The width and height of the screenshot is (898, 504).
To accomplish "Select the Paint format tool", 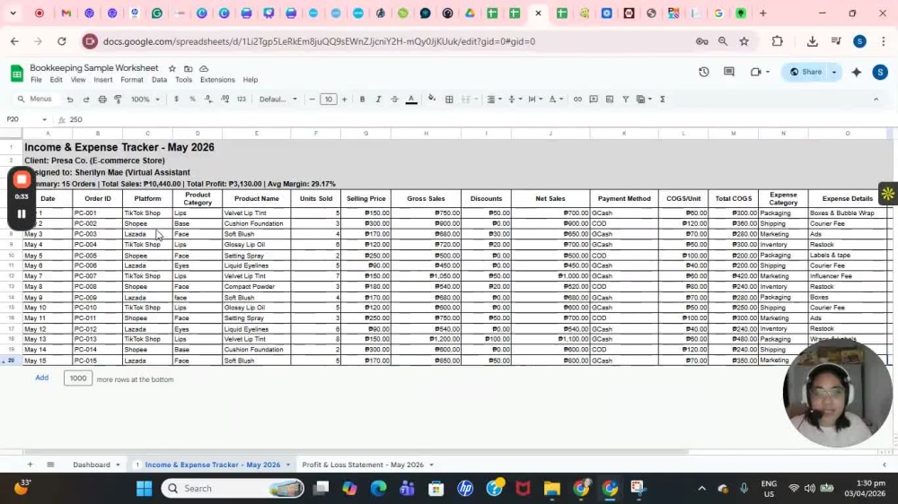I will 118,100.
